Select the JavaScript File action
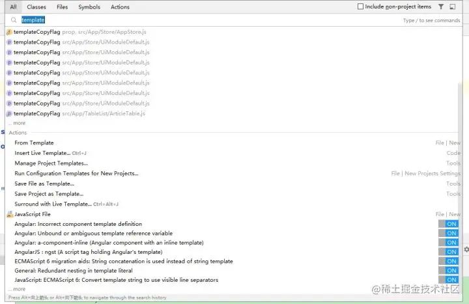The image size is (469, 304). coord(233,214)
